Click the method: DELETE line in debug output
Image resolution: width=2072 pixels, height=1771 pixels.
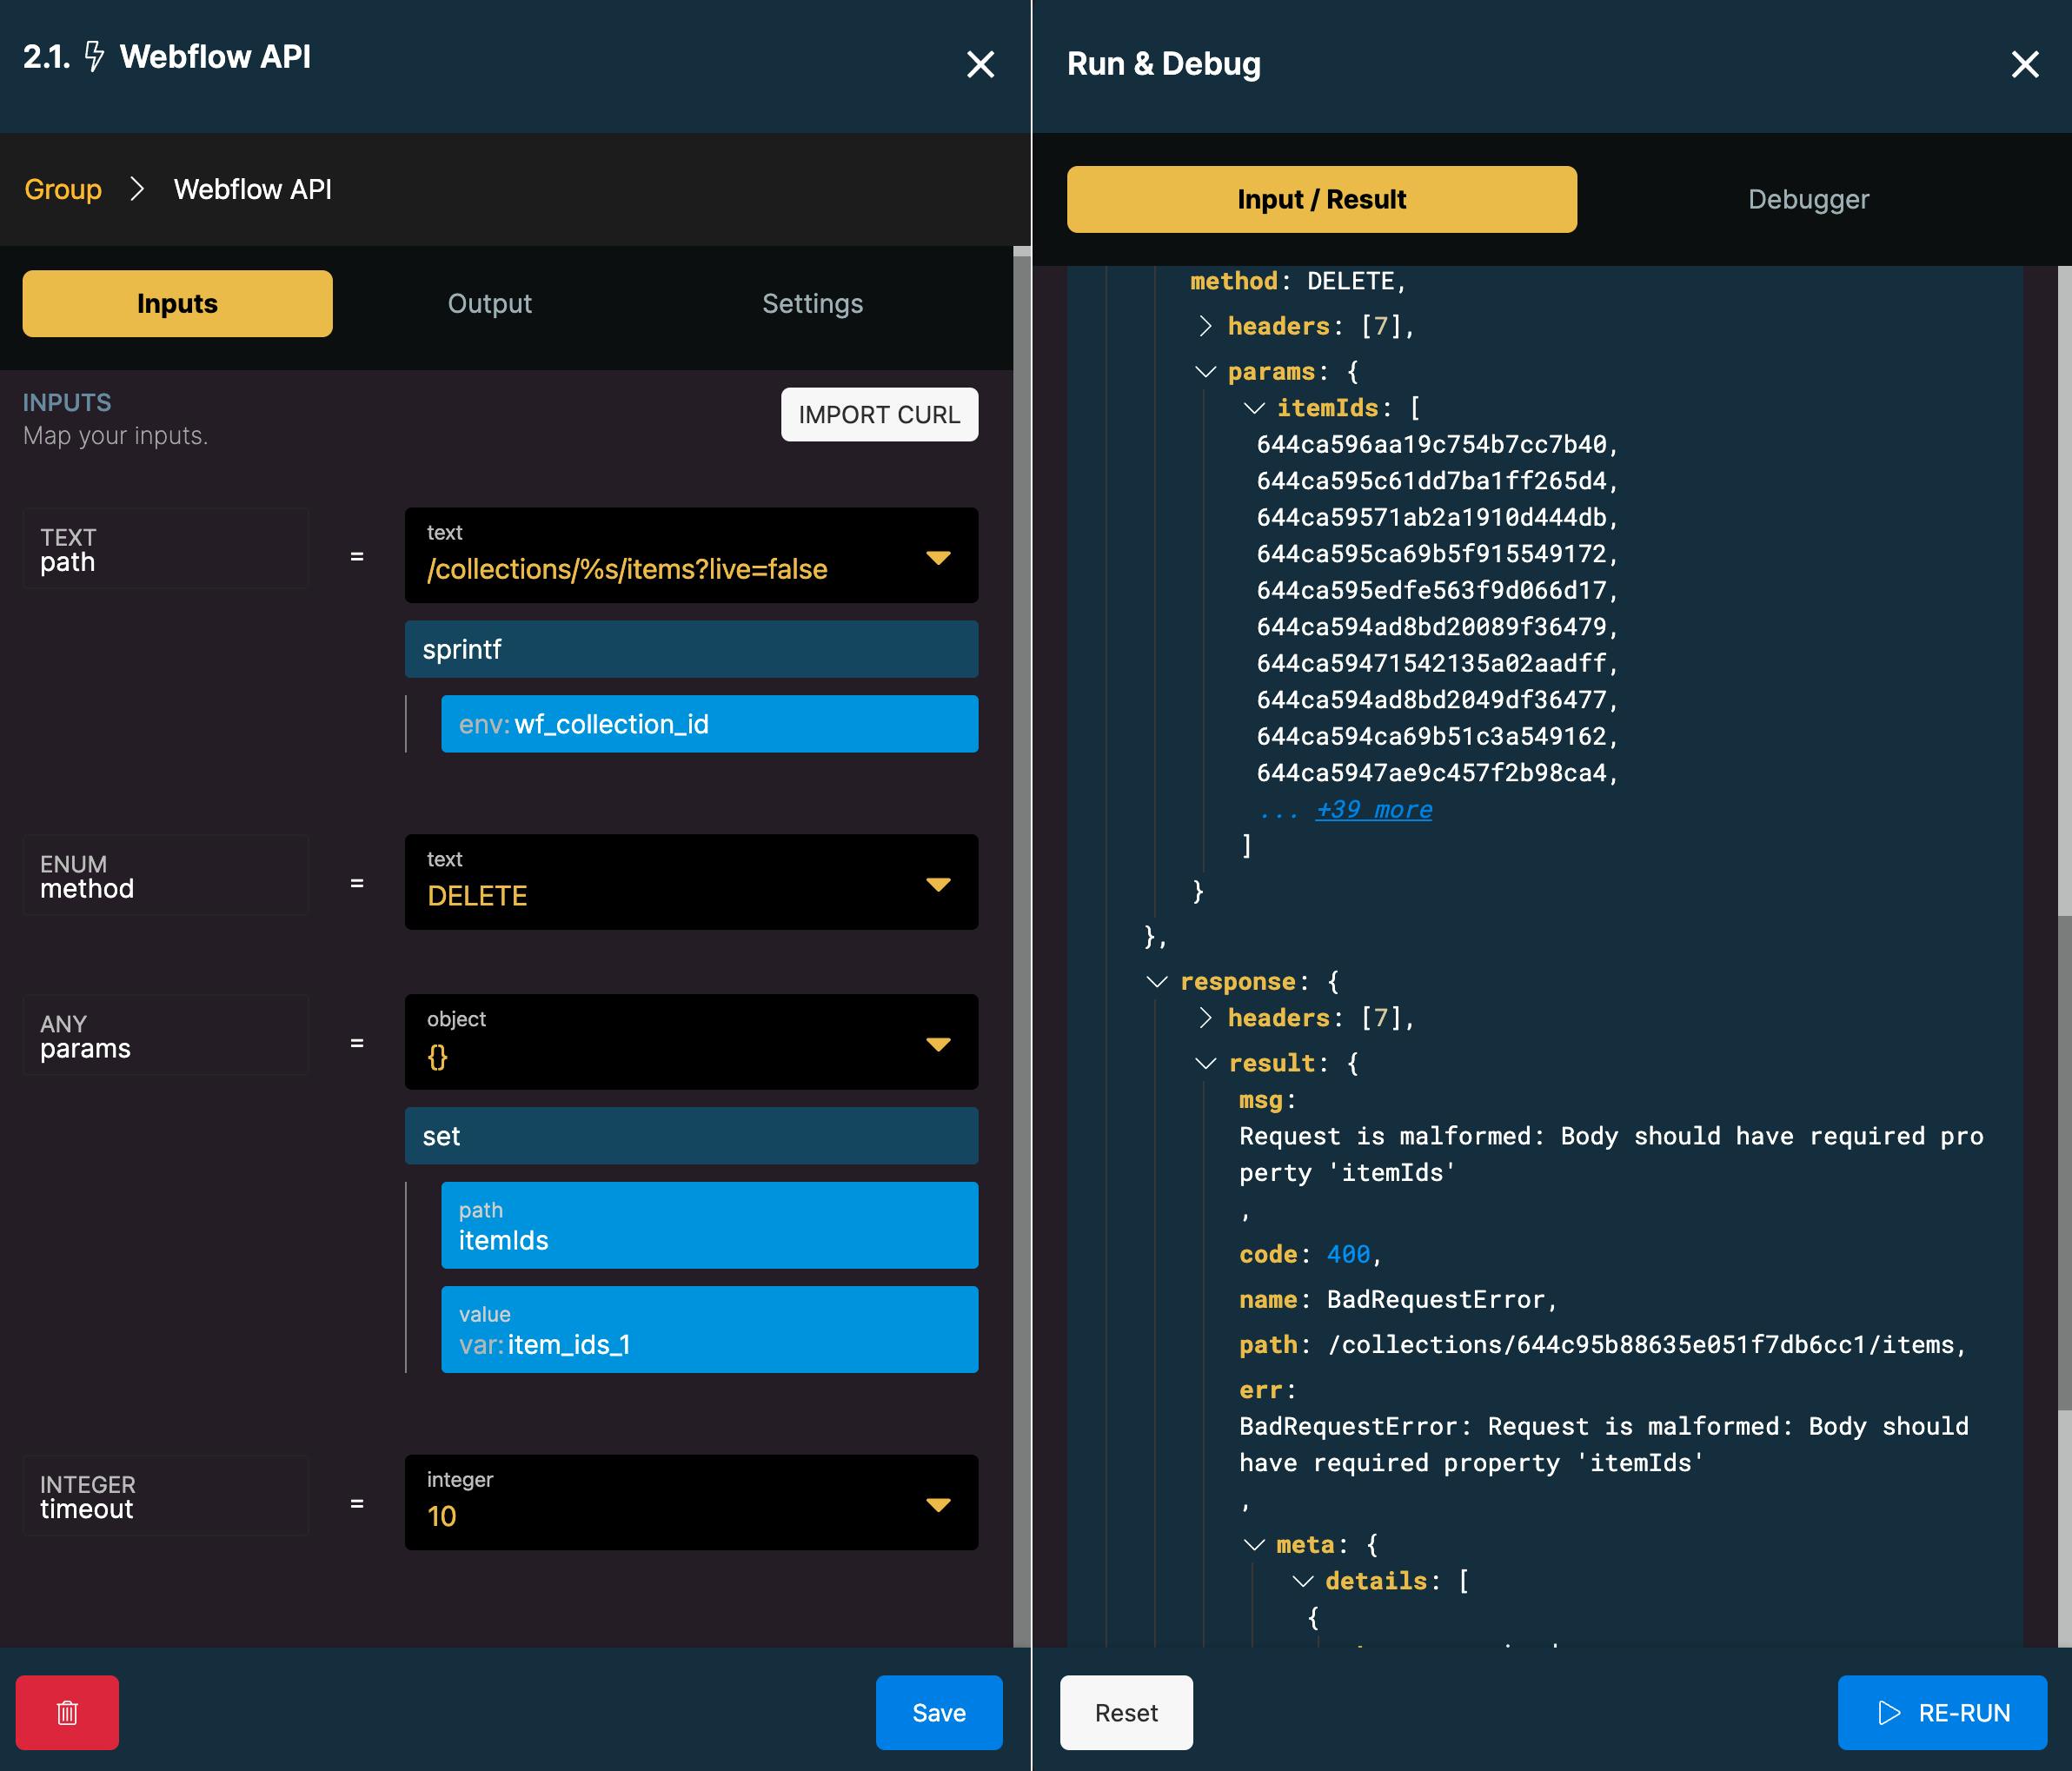click(1297, 281)
